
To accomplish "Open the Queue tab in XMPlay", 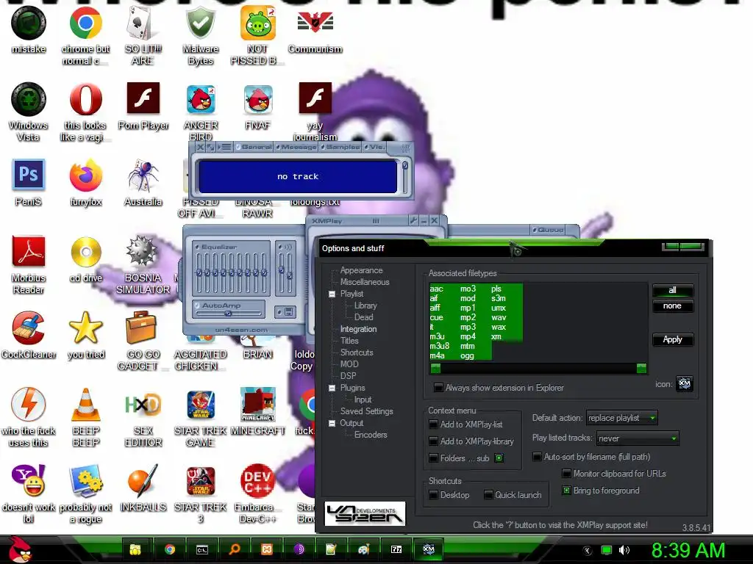I will [x=548, y=230].
